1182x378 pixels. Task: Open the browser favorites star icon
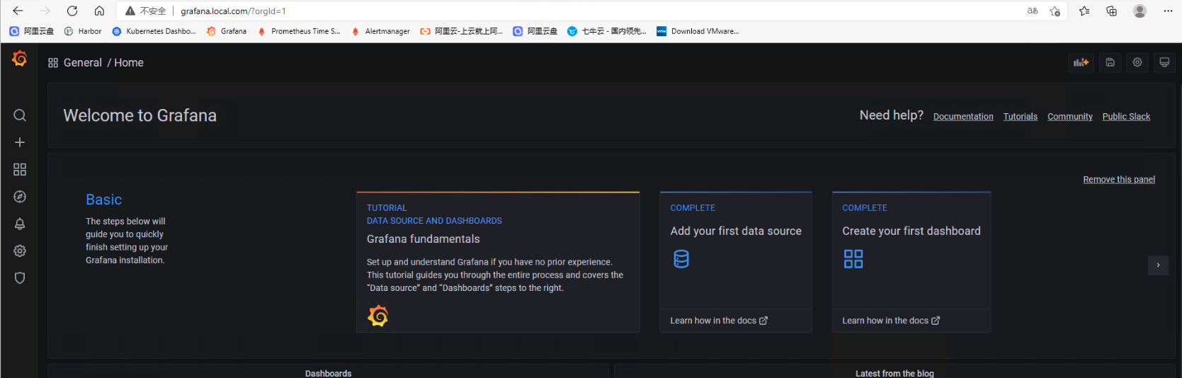click(1084, 11)
